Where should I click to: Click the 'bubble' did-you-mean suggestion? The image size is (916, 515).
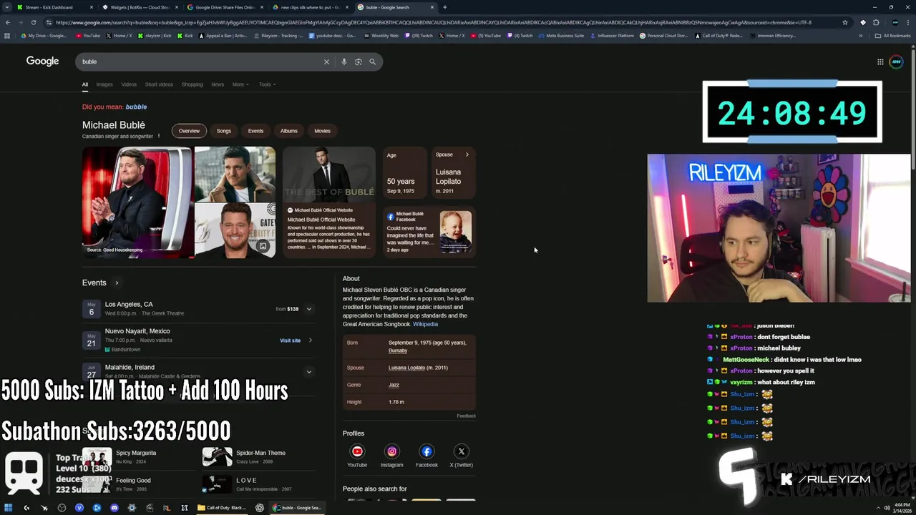136,107
